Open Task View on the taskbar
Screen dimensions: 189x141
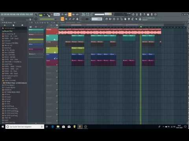47,127
